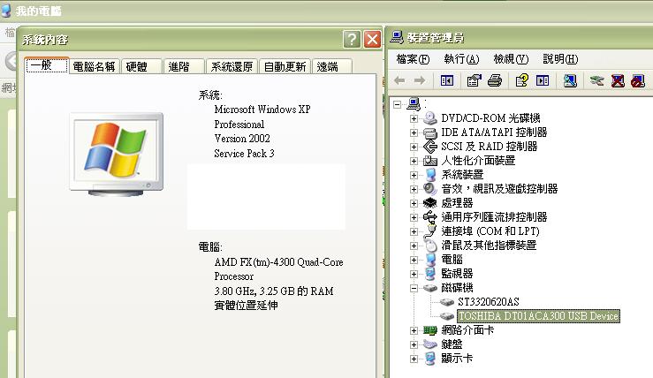Click the Update driver toolbar icon

(x=596, y=80)
